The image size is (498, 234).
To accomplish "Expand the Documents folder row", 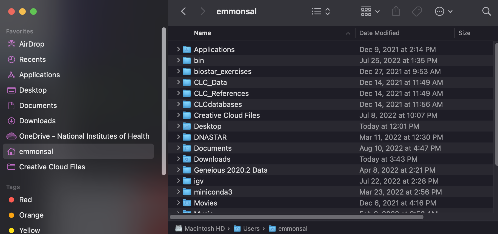I will 178,148.
